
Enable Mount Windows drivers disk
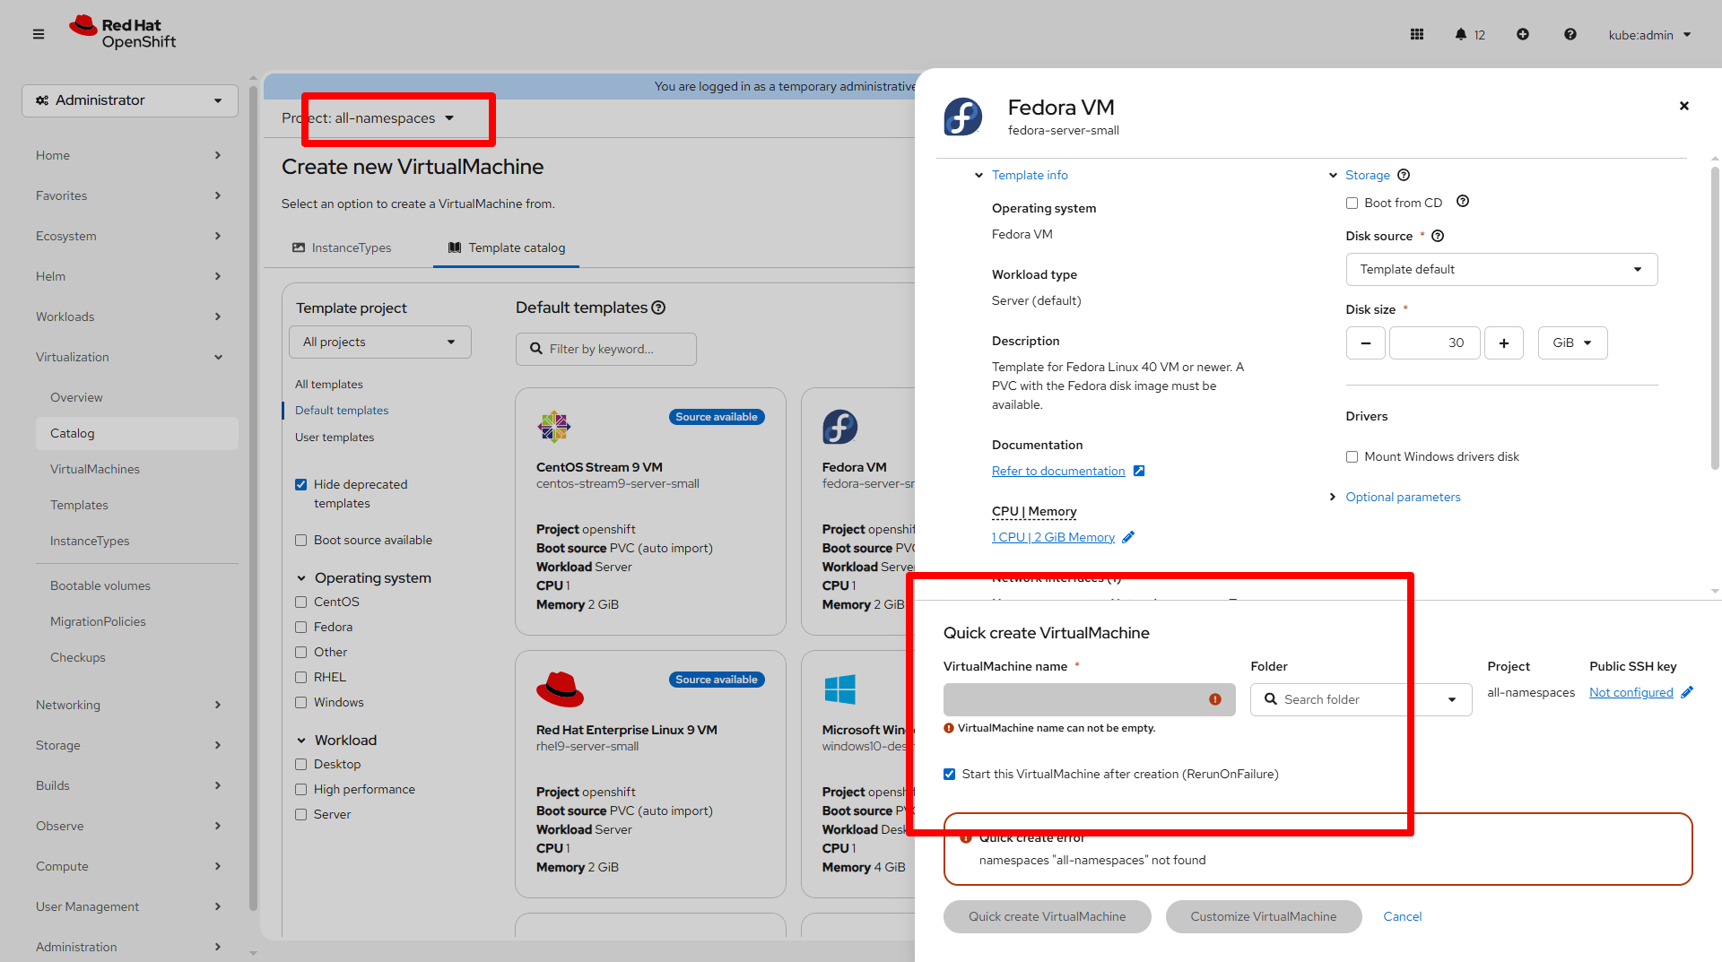(1352, 456)
